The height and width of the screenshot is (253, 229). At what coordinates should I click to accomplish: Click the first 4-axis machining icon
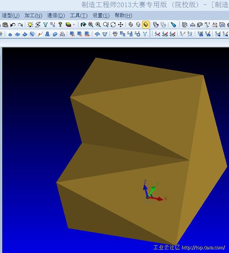point(157,34)
